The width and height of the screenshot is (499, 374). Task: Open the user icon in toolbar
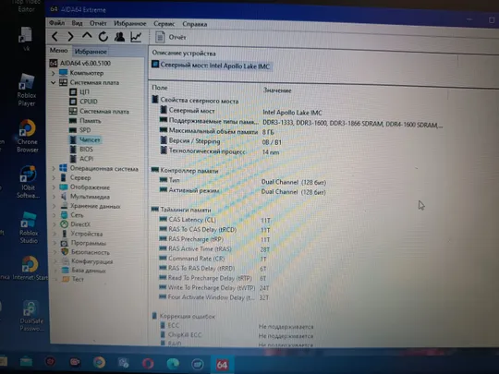coord(119,37)
